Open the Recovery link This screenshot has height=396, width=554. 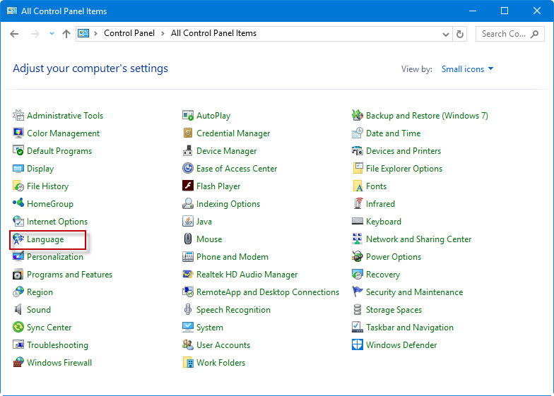[383, 275]
